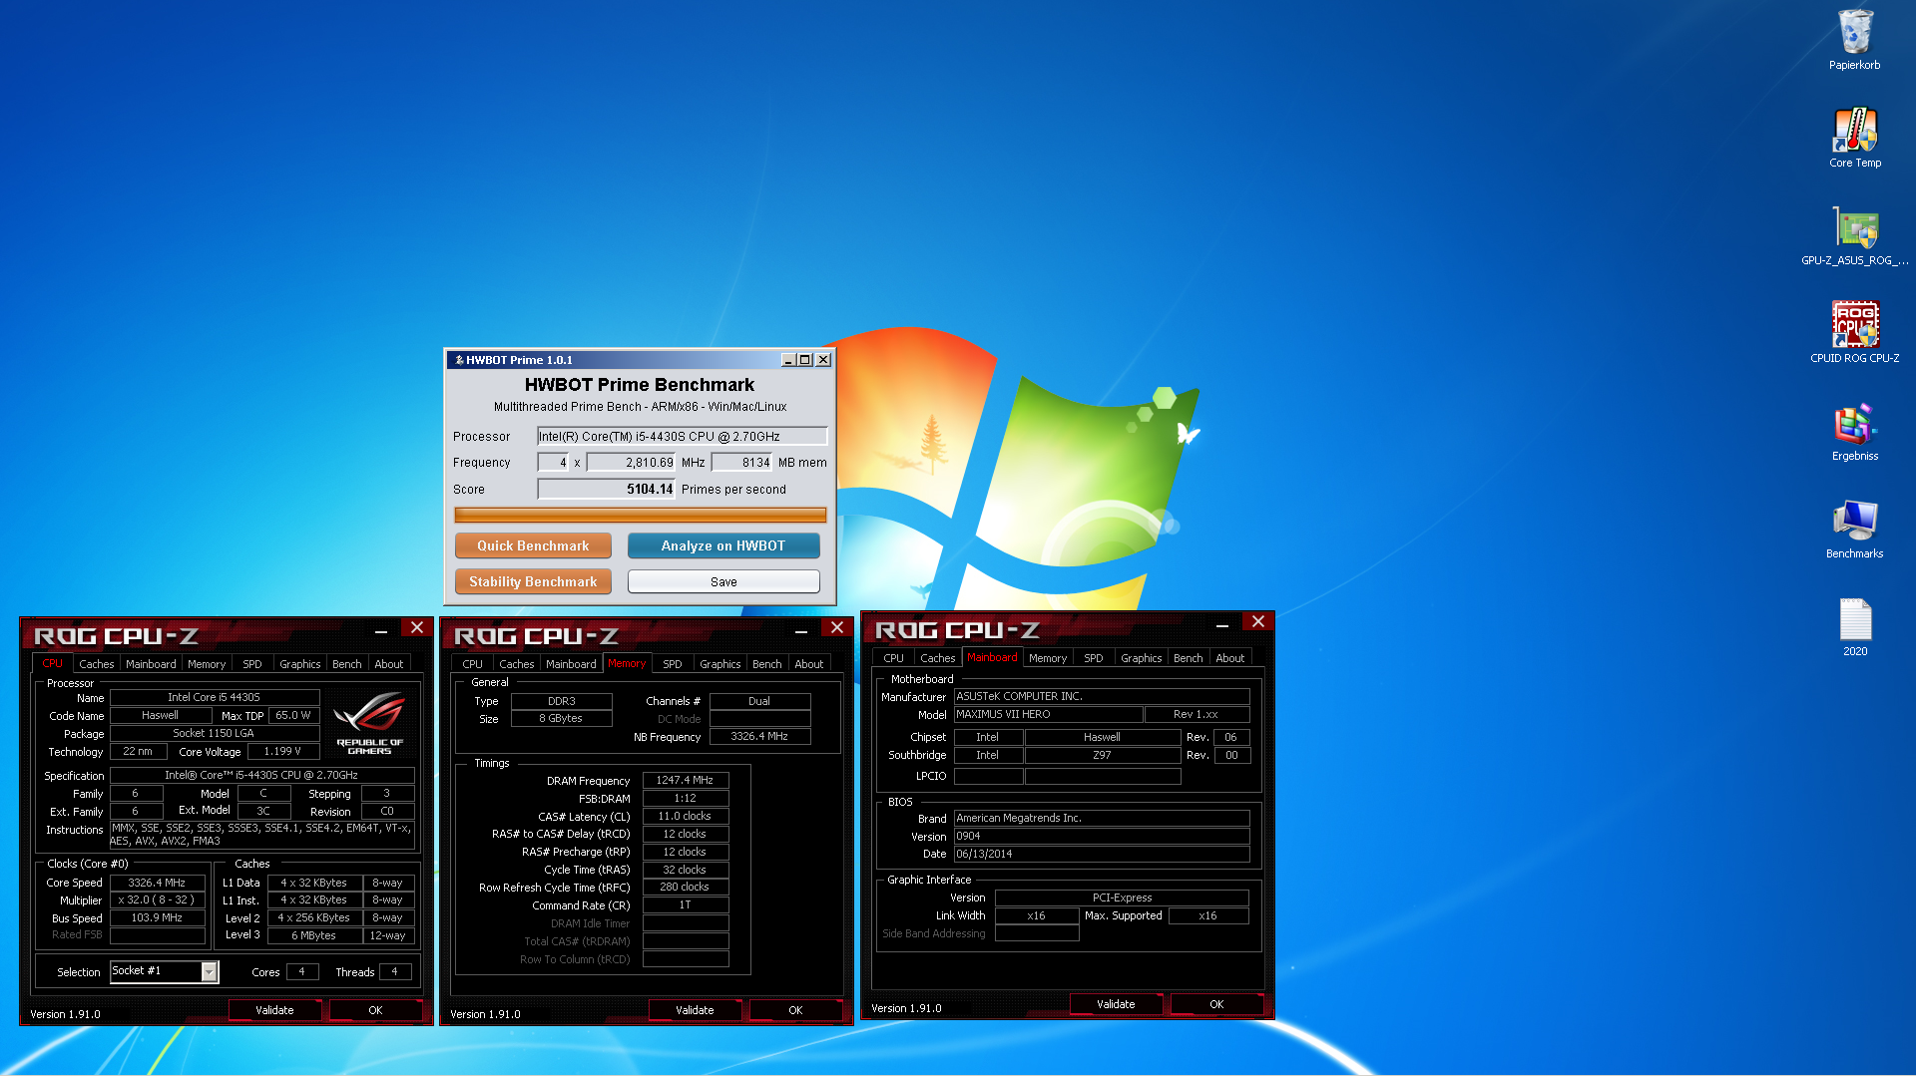The image size is (1916, 1077).
Task: Switch to Caches tab in left CPU-Z window
Action: 96,664
